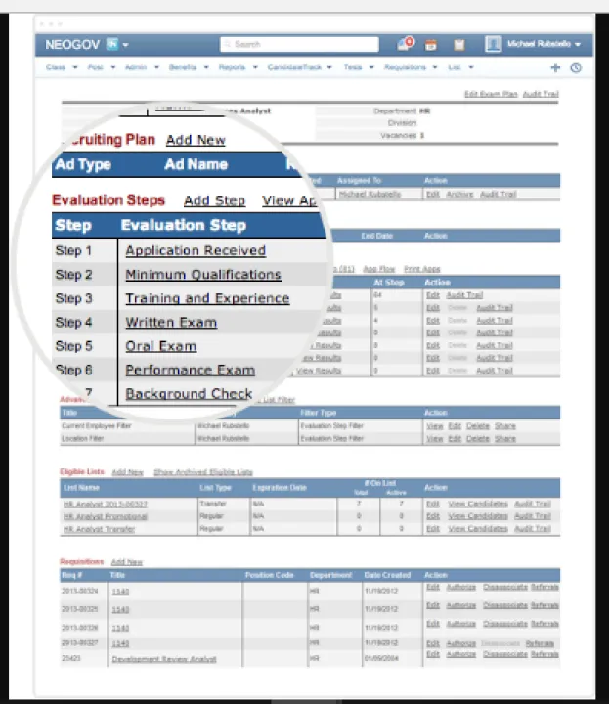Viewport: 609px width, 704px height.
Task: Click Edit for requisition 2013-00326
Action: click(x=433, y=624)
